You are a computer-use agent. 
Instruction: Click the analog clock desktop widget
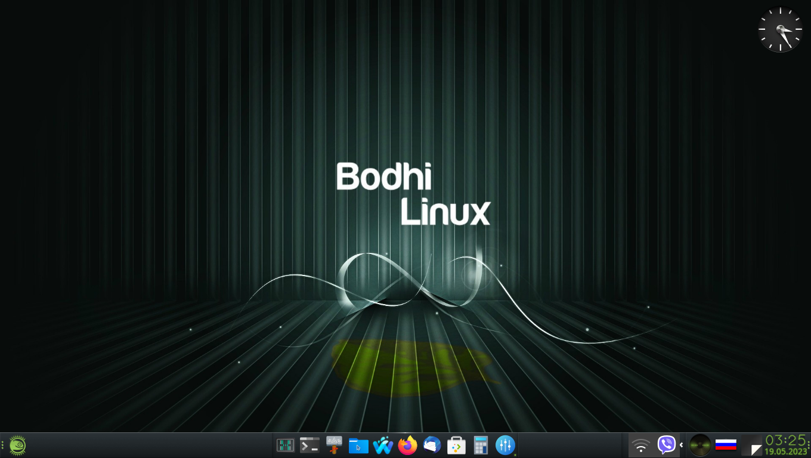tap(781, 29)
